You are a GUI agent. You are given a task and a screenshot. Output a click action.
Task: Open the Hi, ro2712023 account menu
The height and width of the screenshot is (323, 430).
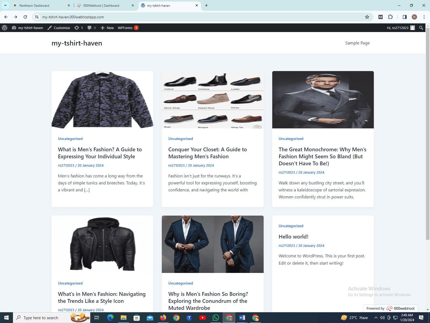401,28
